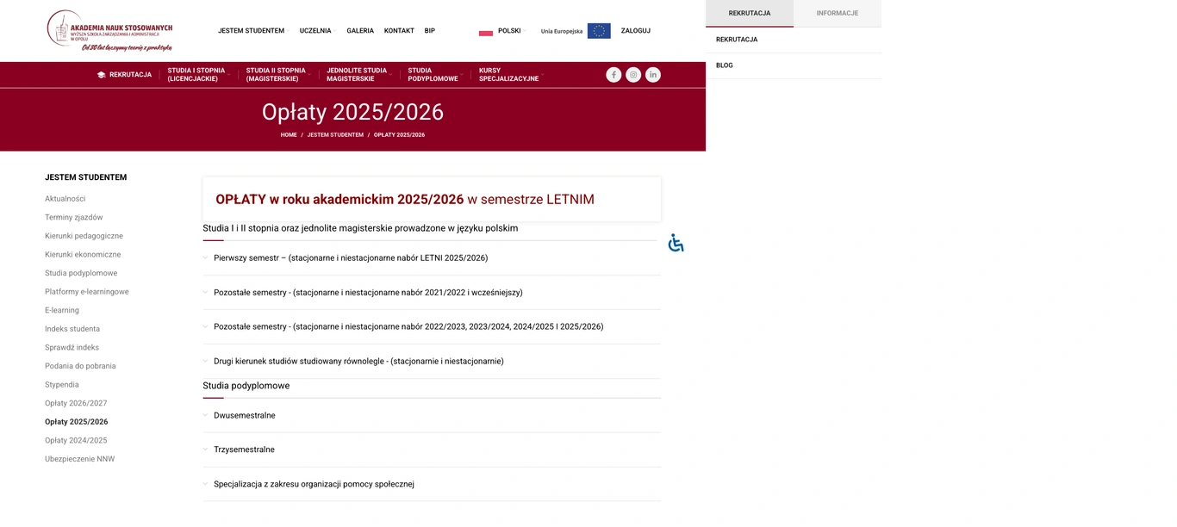The width and height of the screenshot is (1177, 527).
Task: Open Kierunki pedagogiczne in the sidebar
Action: (84, 236)
